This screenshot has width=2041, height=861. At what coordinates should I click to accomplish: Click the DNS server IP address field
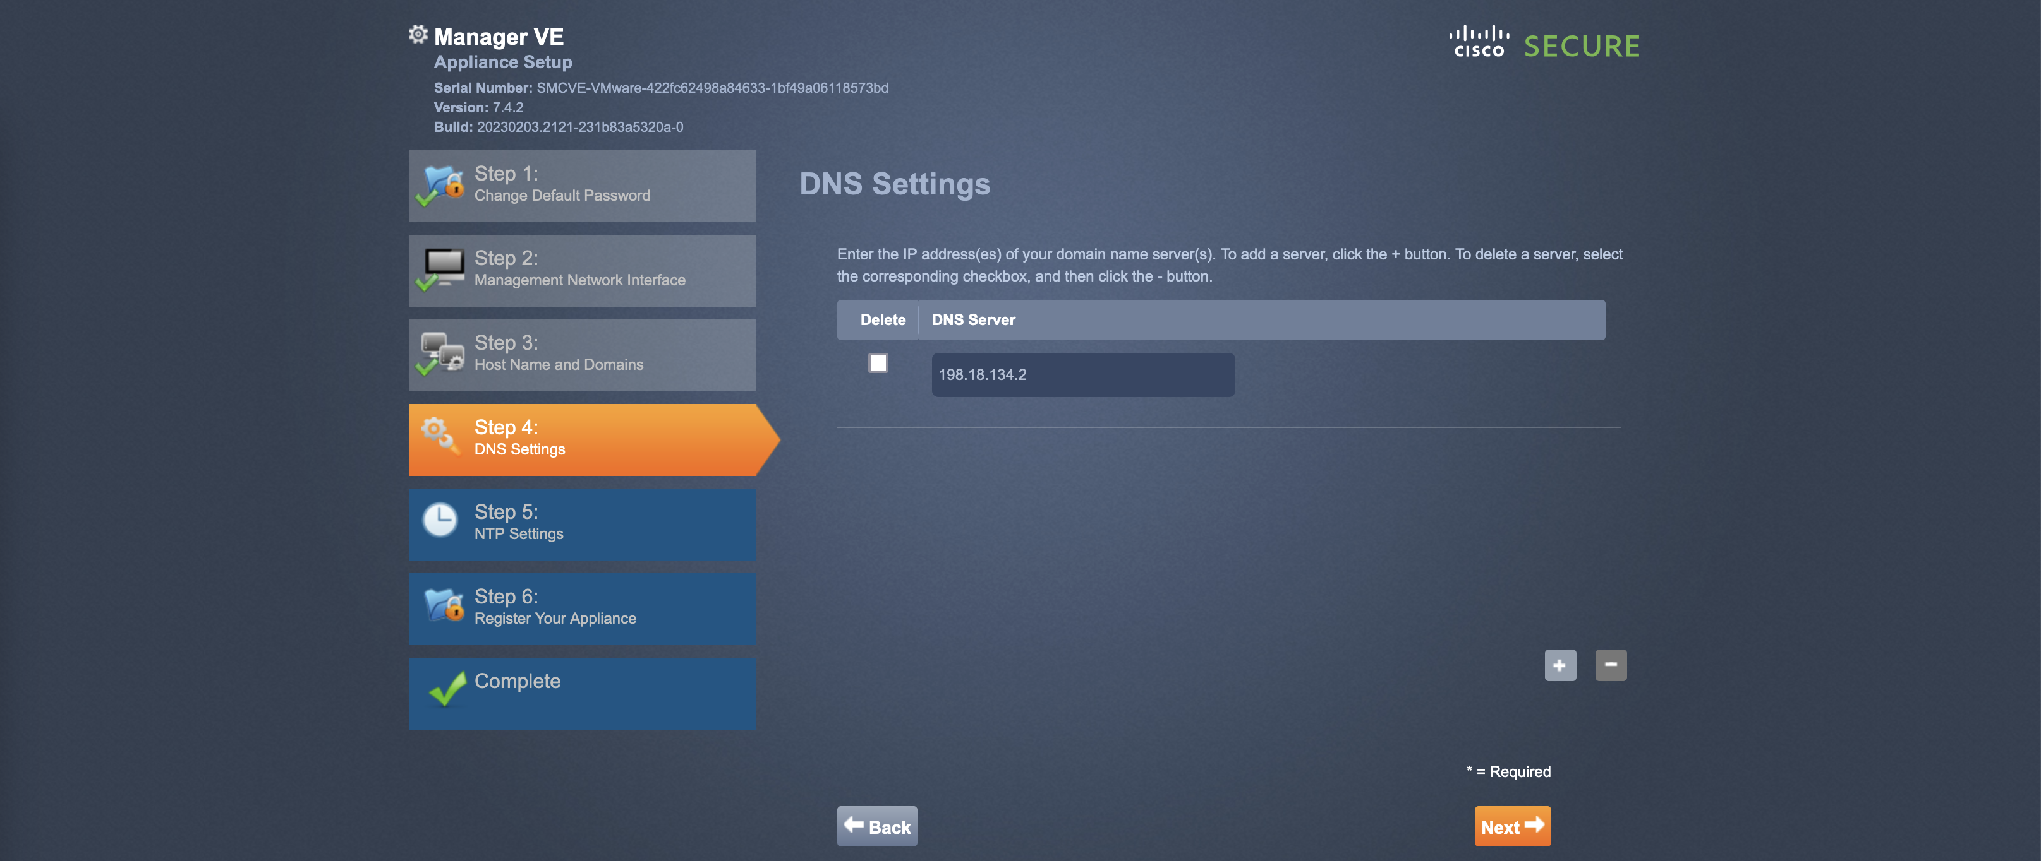coord(1082,374)
